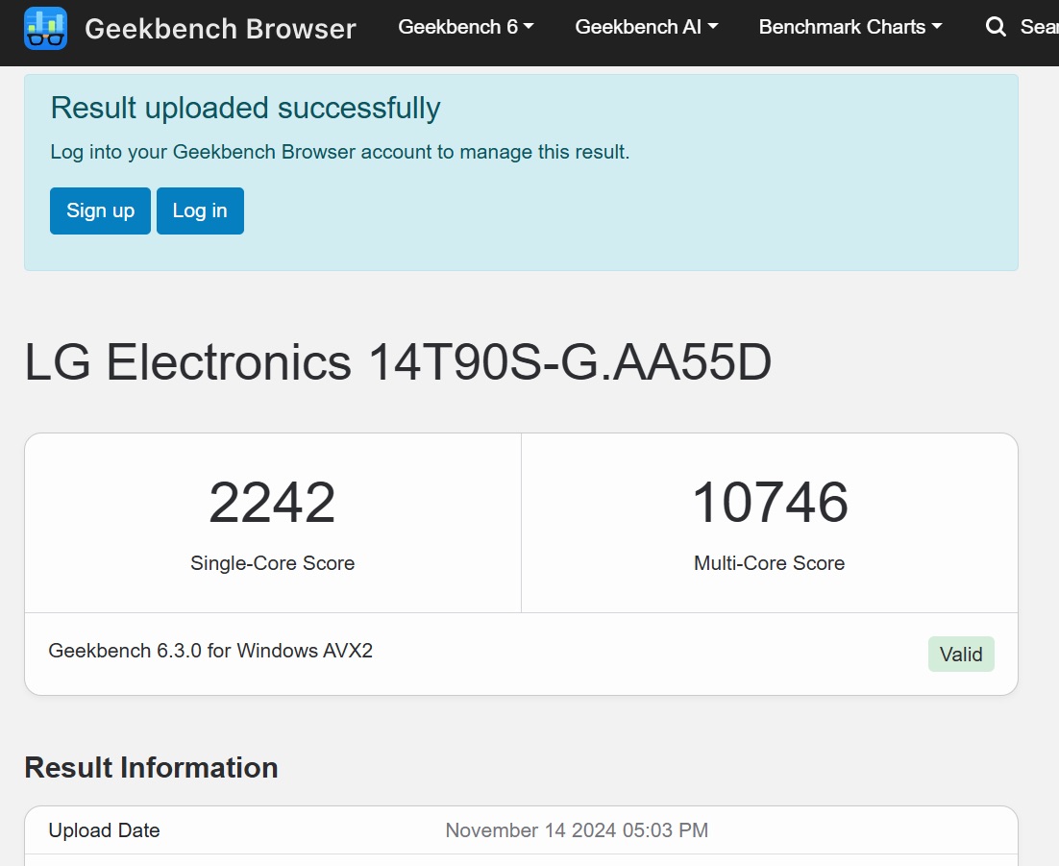Click the Result Information heading
Viewport: 1059px width, 866px height.
(151, 768)
